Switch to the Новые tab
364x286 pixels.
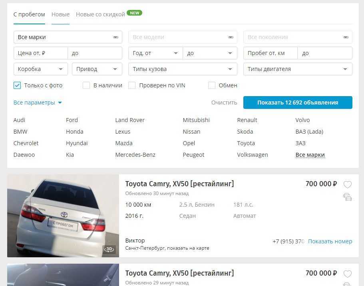point(60,14)
